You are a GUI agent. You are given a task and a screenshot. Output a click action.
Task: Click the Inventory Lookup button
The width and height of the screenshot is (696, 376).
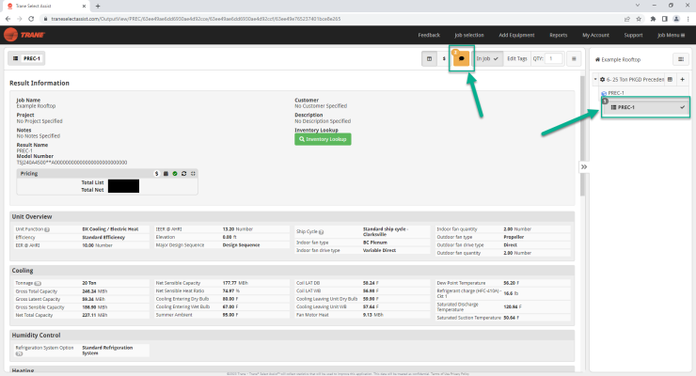point(323,139)
